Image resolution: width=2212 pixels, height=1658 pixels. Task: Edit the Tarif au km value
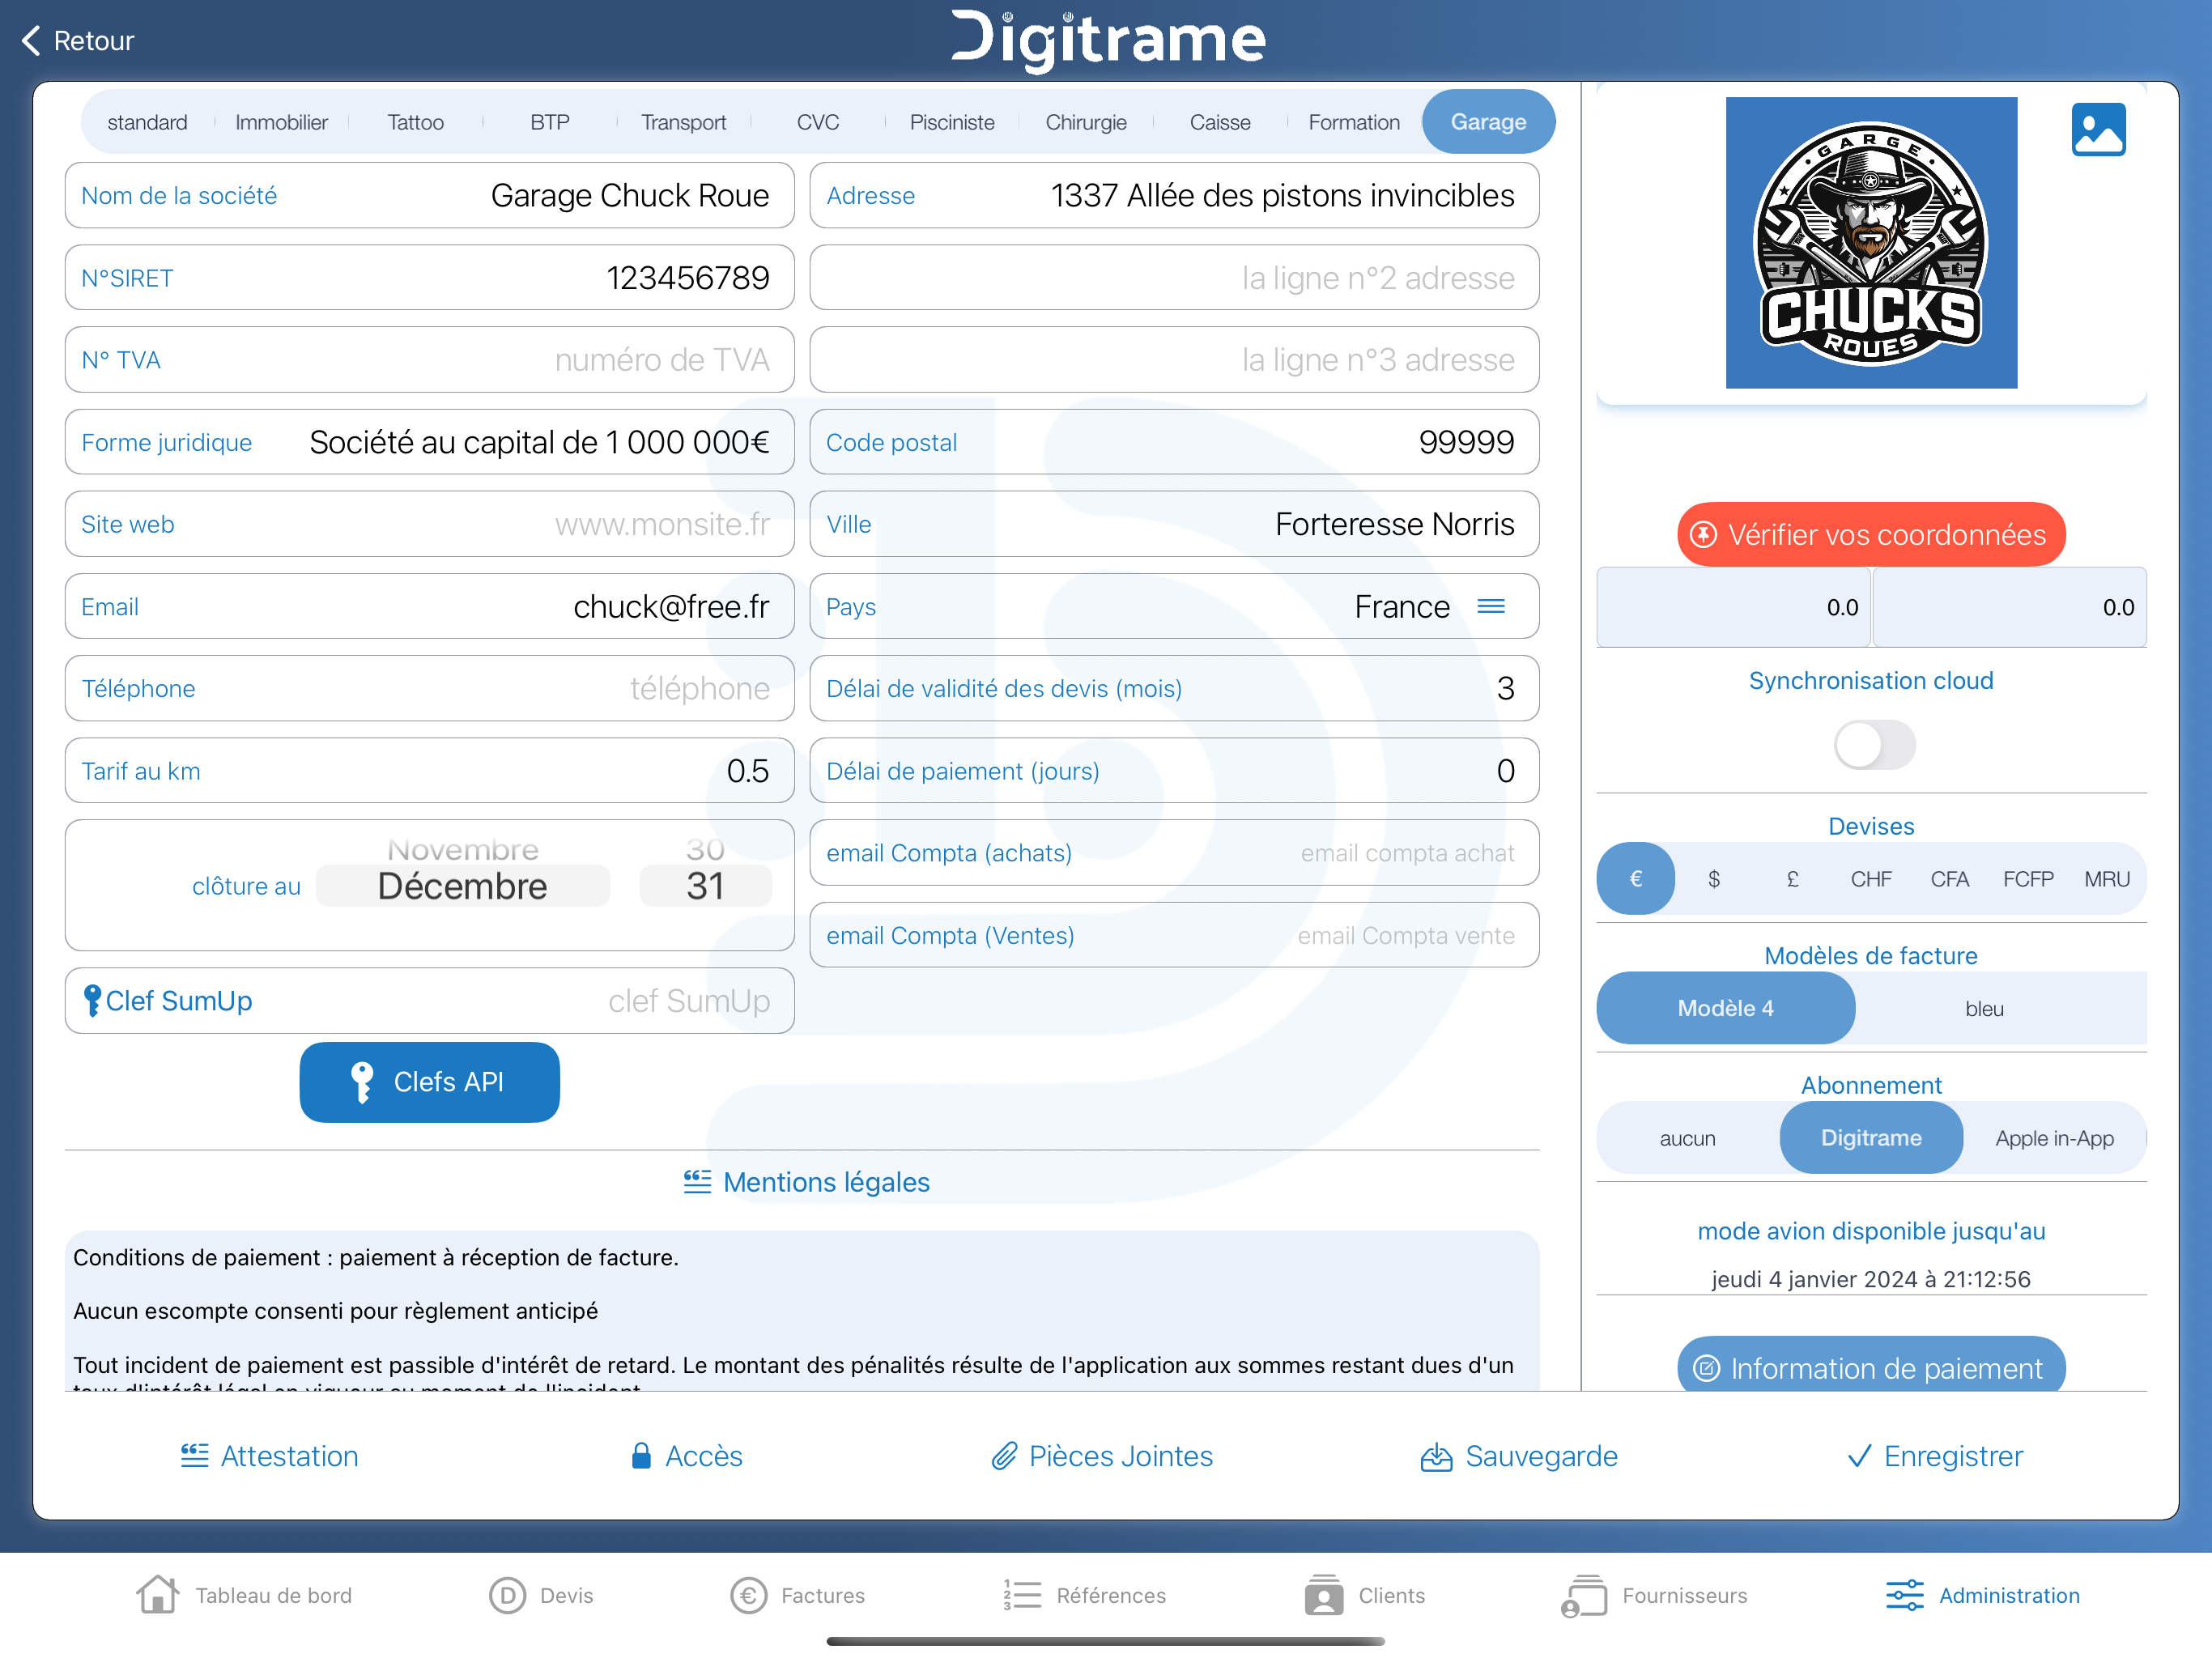coord(429,771)
